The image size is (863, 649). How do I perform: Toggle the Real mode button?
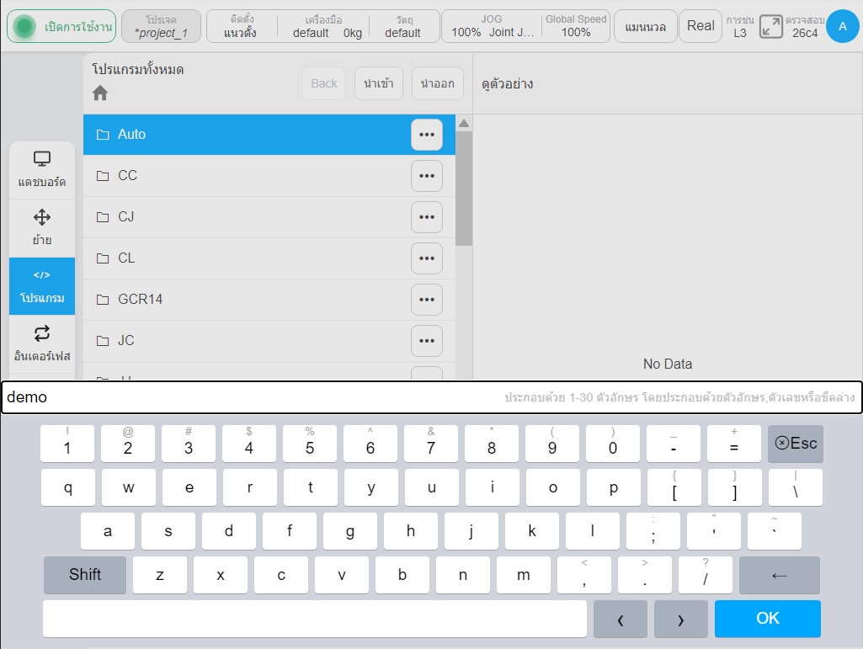pos(701,26)
